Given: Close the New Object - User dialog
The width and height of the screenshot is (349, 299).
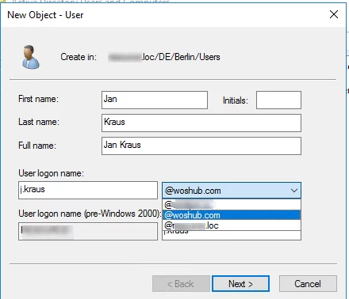Looking at the screenshot, I should pyautogui.click(x=334, y=14).
